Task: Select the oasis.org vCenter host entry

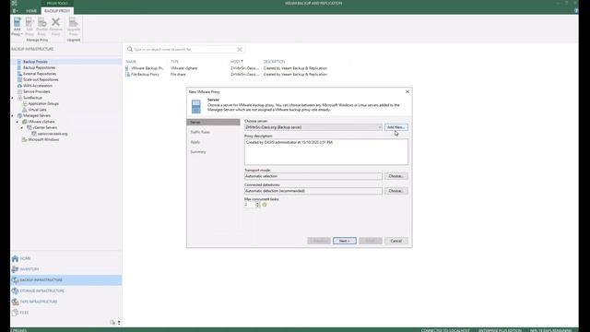Action: (x=53, y=134)
